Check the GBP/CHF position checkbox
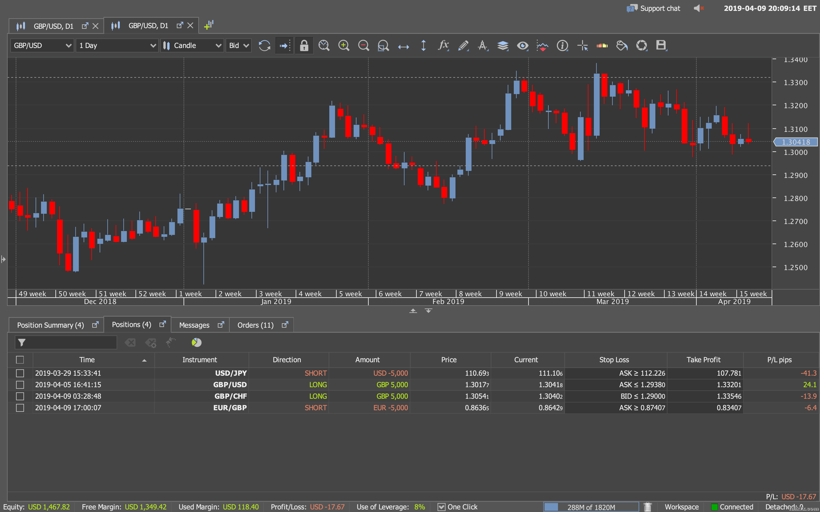Screen dimensions: 820x512 tap(20, 396)
